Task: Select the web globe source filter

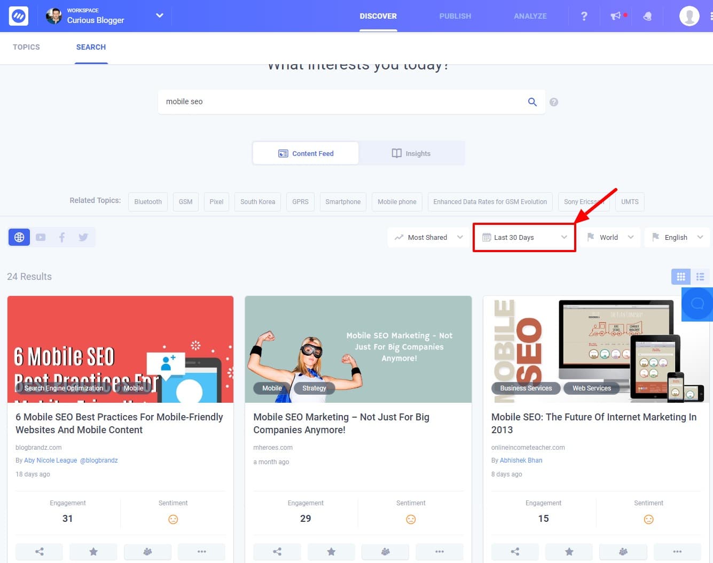Action: click(x=19, y=237)
